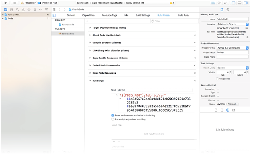Open the Test navigator diamond icon
261x159 pixels.
point(29,10)
